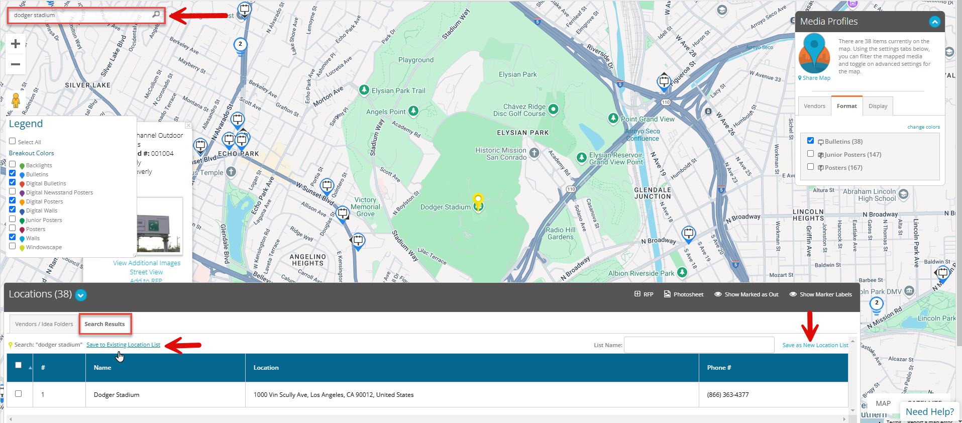Click the Bulletins blue color pin in Legend

[x=22, y=175]
